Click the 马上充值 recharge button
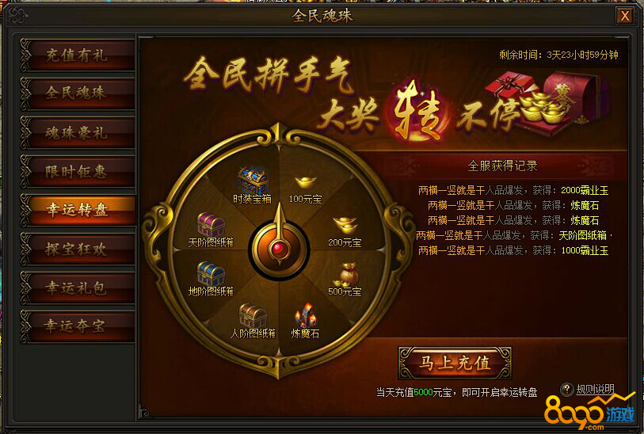The height and width of the screenshot is (434, 644). [x=455, y=363]
